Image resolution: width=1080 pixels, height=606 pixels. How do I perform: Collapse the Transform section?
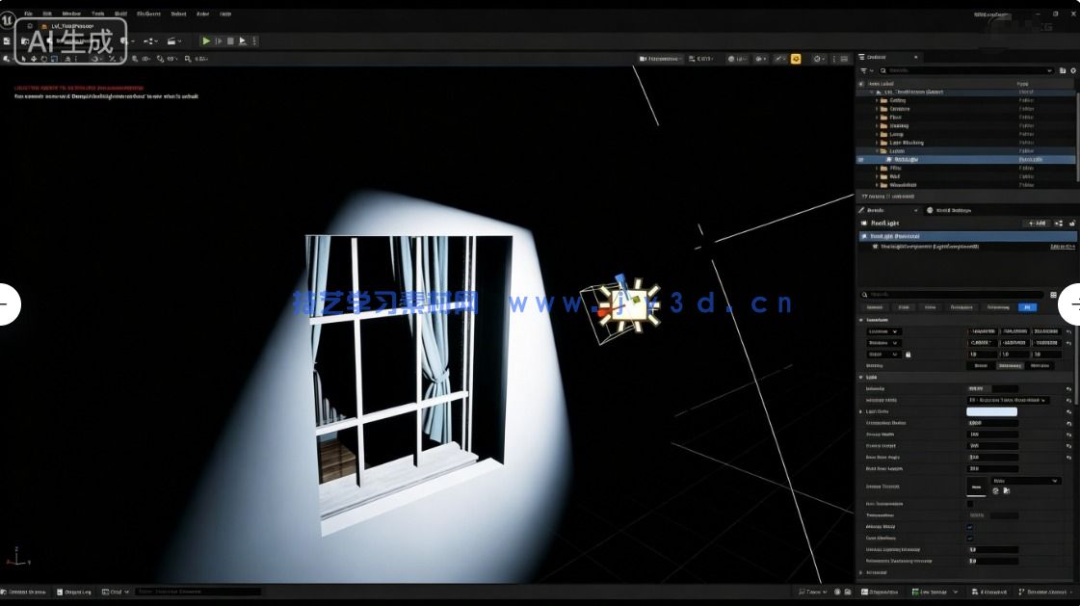[x=861, y=320]
